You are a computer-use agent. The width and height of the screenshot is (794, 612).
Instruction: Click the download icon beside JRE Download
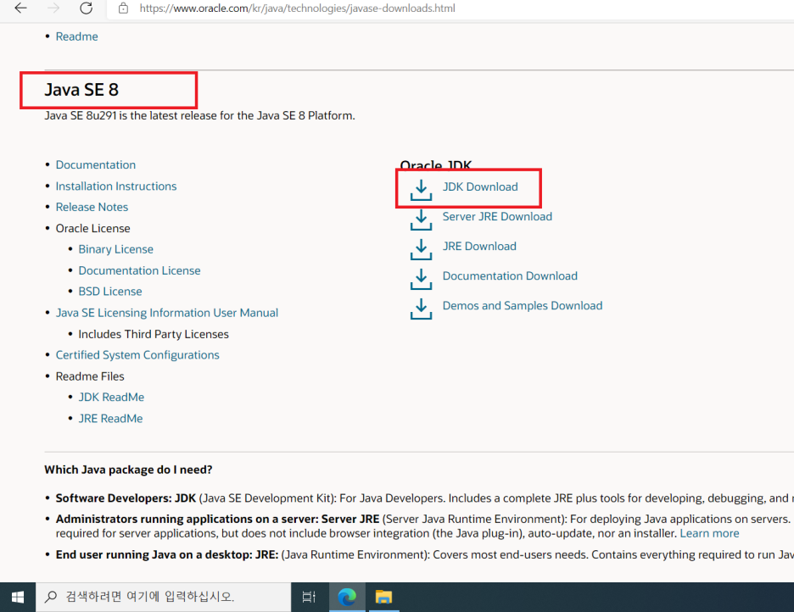coord(421,249)
